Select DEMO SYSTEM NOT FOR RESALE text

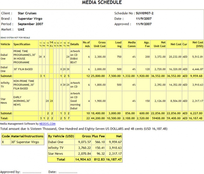pyautogui.click(x=15, y=38)
